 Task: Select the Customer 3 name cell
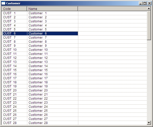pos(53,21)
